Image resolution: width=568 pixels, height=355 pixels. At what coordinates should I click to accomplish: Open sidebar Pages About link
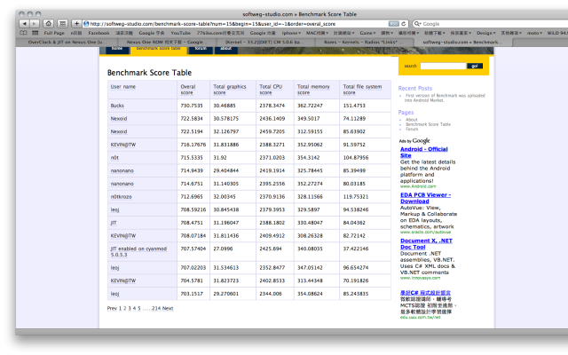tap(412, 120)
